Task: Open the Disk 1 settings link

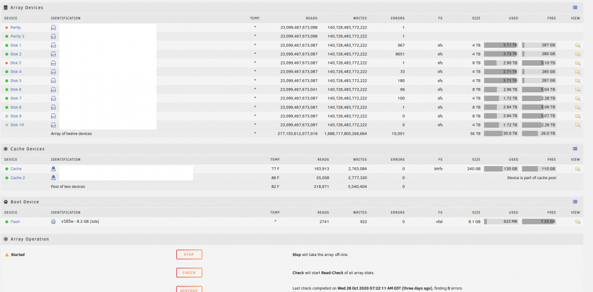Action: pos(16,46)
